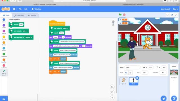180x101 pixels.
Task: Switch to the Sounds tab
Action: click(32, 15)
